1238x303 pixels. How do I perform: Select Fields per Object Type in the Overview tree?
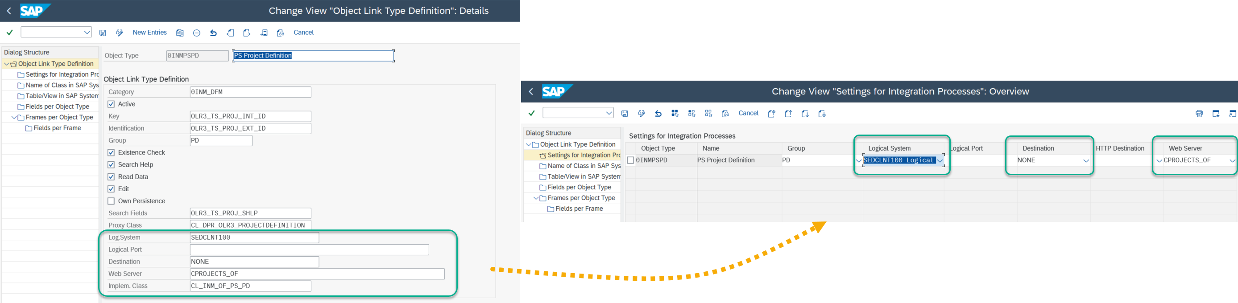(x=579, y=187)
